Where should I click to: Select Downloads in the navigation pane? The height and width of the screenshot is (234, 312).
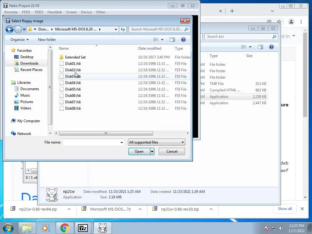click(29, 63)
